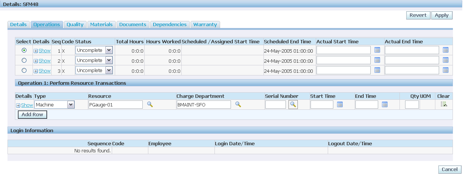This screenshot has height=177, width=466.
Task: Click the 'No results found.' cell
Action: click(x=60, y=150)
